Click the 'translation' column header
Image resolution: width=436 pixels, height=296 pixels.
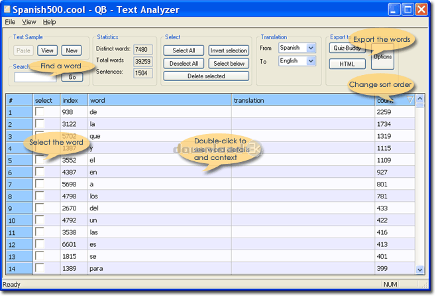(x=303, y=100)
